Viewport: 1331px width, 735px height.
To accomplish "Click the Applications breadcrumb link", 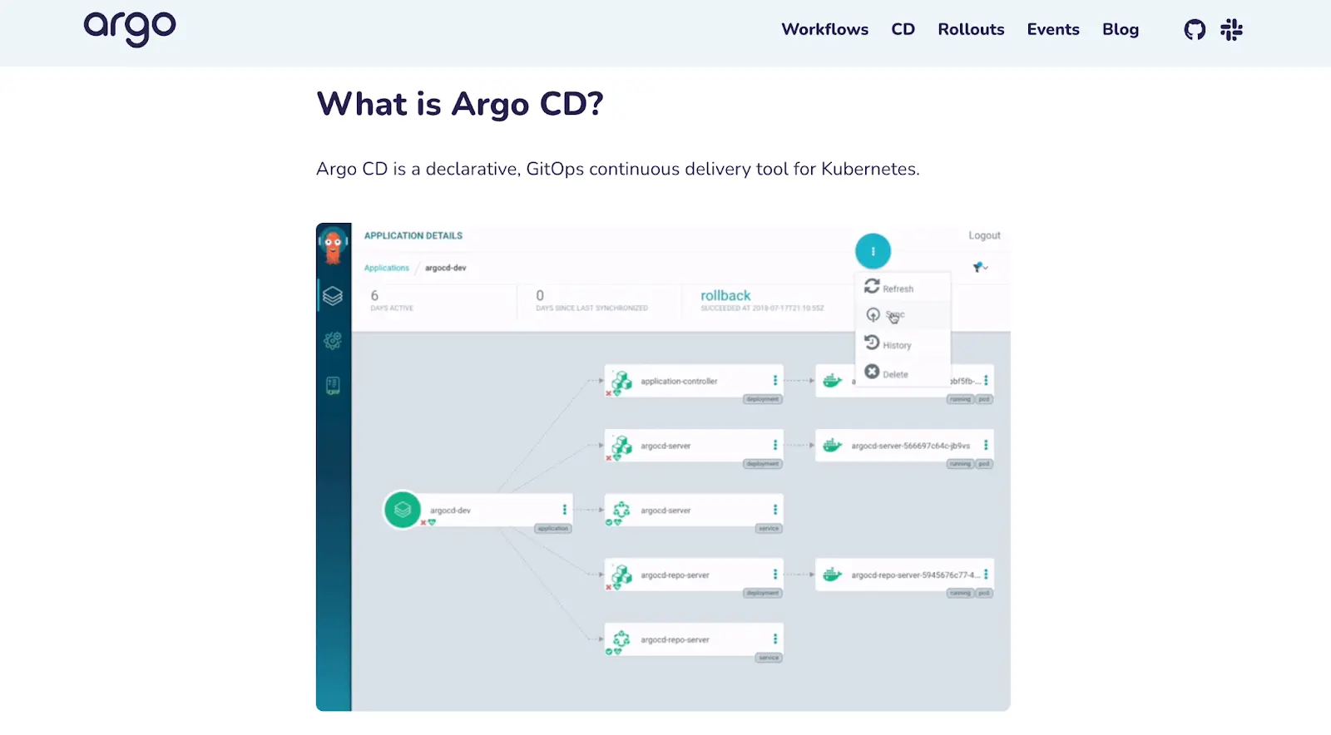I will tap(387, 268).
